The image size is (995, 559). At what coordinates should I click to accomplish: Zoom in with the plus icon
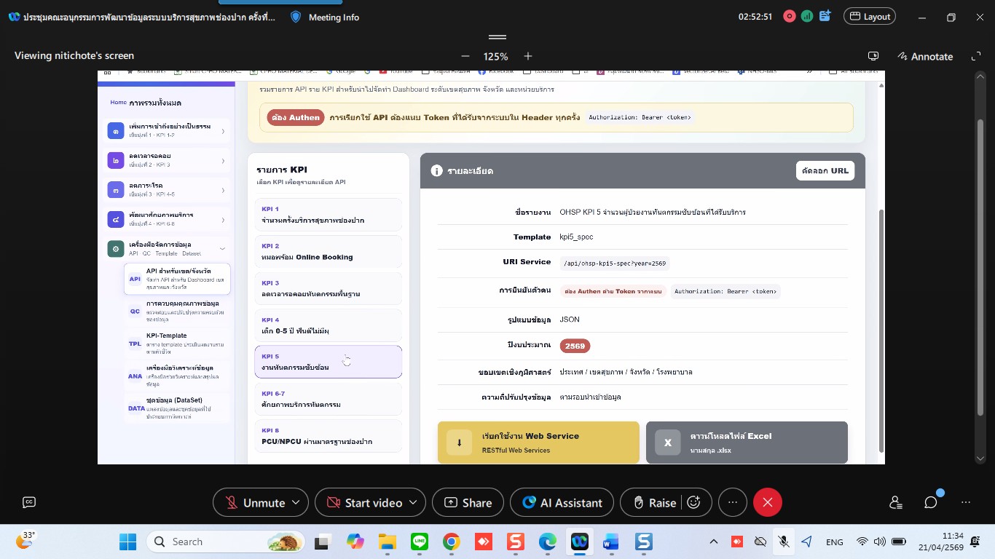point(528,56)
